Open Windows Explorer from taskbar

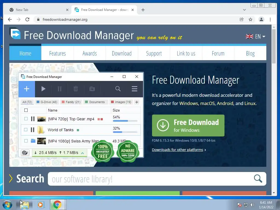coord(25,205)
